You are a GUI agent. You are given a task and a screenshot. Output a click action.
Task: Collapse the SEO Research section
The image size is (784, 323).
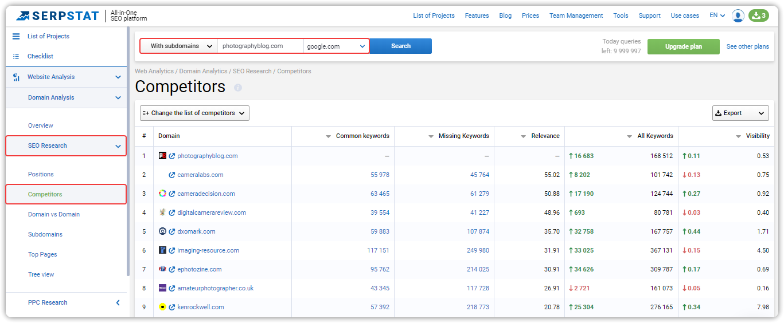point(118,146)
